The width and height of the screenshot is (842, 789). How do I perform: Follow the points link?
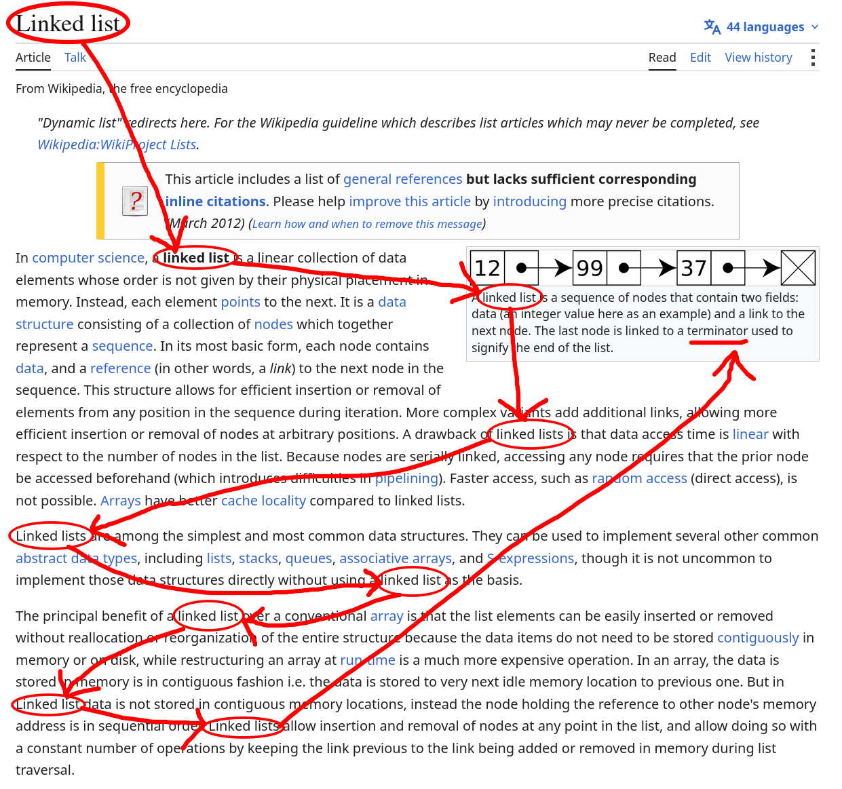[241, 302]
